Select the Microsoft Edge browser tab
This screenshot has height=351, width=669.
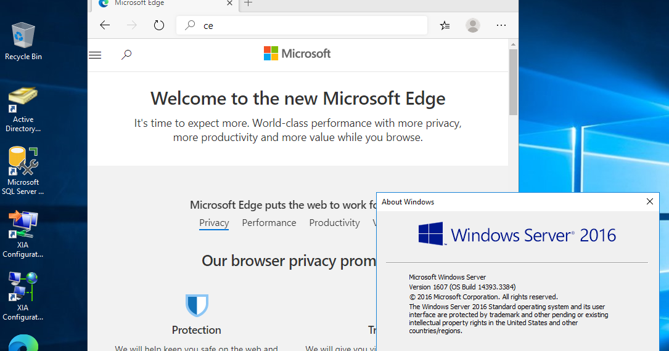(164, 4)
